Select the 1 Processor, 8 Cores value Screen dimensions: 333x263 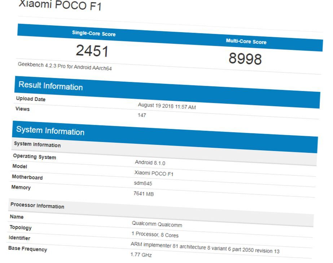coord(155,234)
